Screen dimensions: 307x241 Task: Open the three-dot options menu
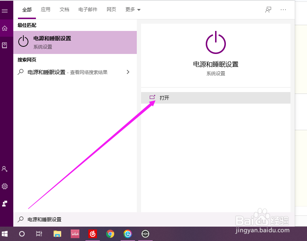[283, 10]
